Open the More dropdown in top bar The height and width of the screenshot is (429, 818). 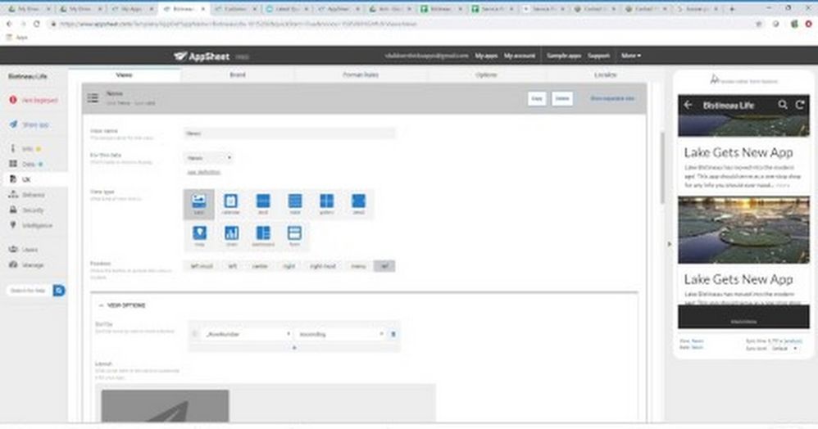[x=631, y=55]
